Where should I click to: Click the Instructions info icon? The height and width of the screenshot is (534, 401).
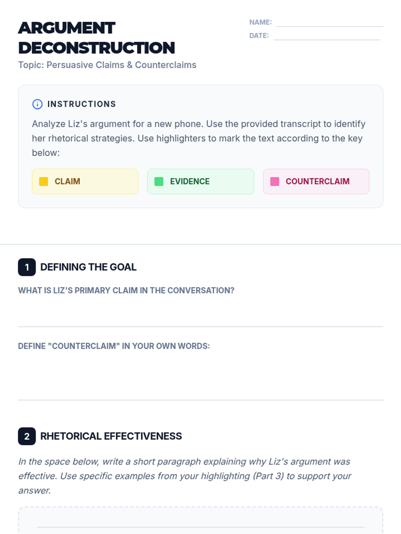click(x=37, y=104)
